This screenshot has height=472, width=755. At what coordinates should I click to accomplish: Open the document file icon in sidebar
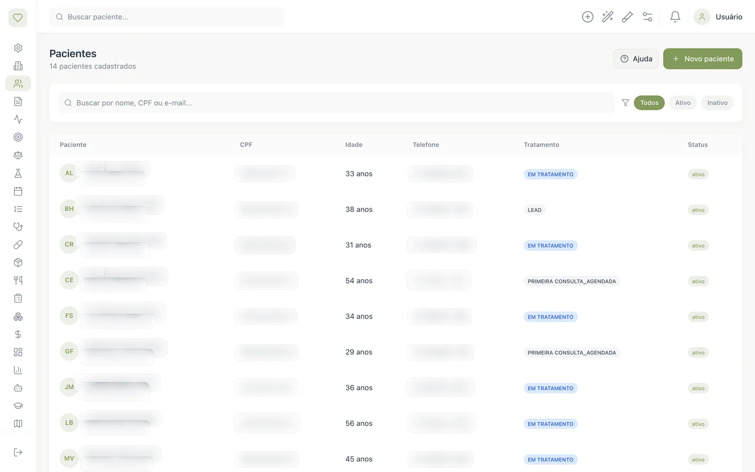pyautogui.click(x=18, y=101)
